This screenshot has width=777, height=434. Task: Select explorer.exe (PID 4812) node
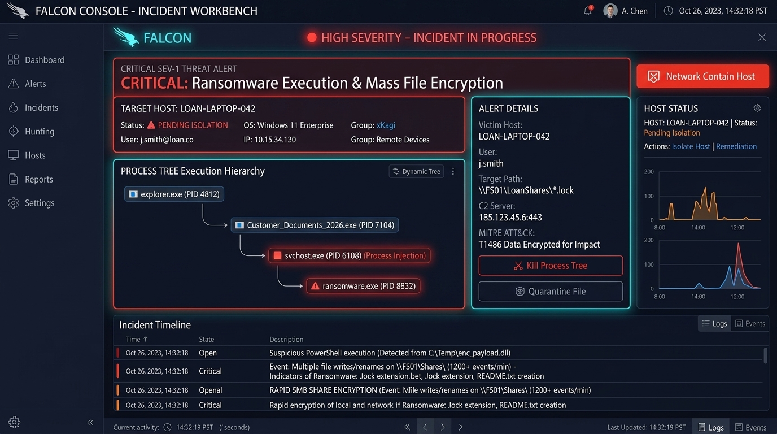coord(174,194)
